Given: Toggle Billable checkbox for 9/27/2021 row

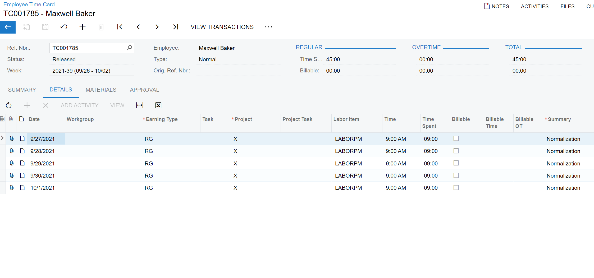Looking at the screenshot, I should (456, 138).
